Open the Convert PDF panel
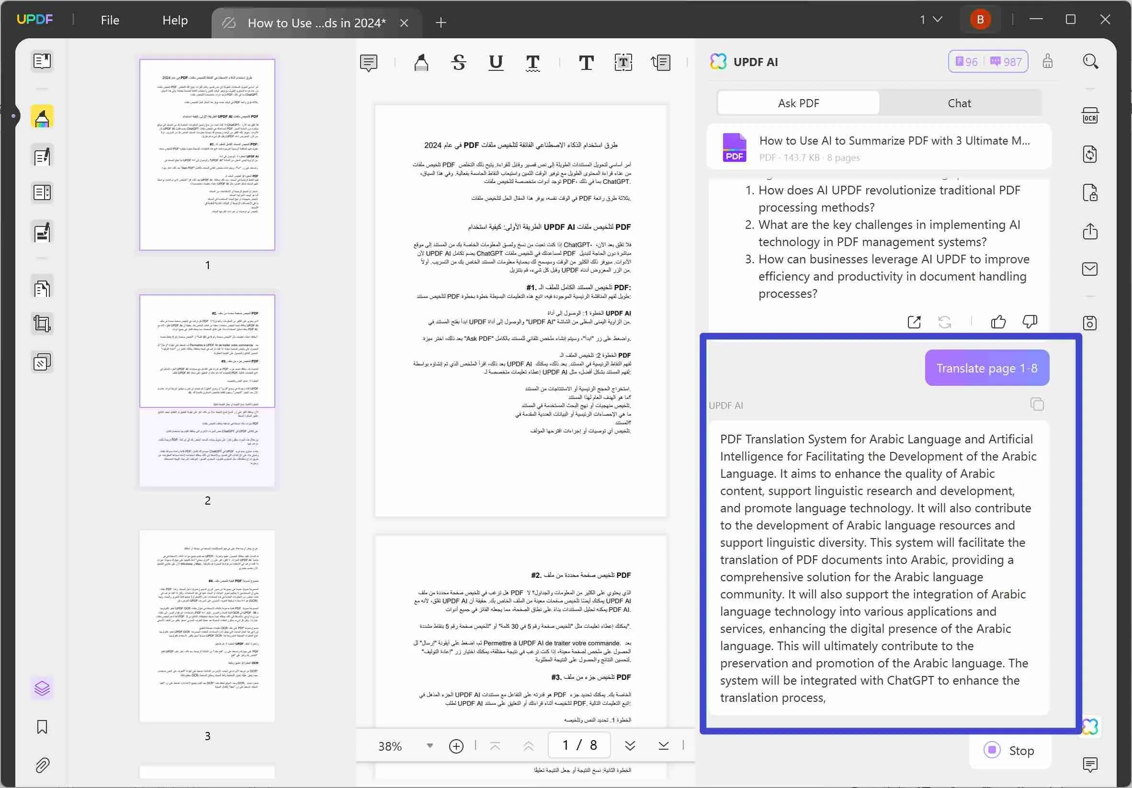Image resolution: width=1132 pixels, height=788 pixels. click(1090, 154)
